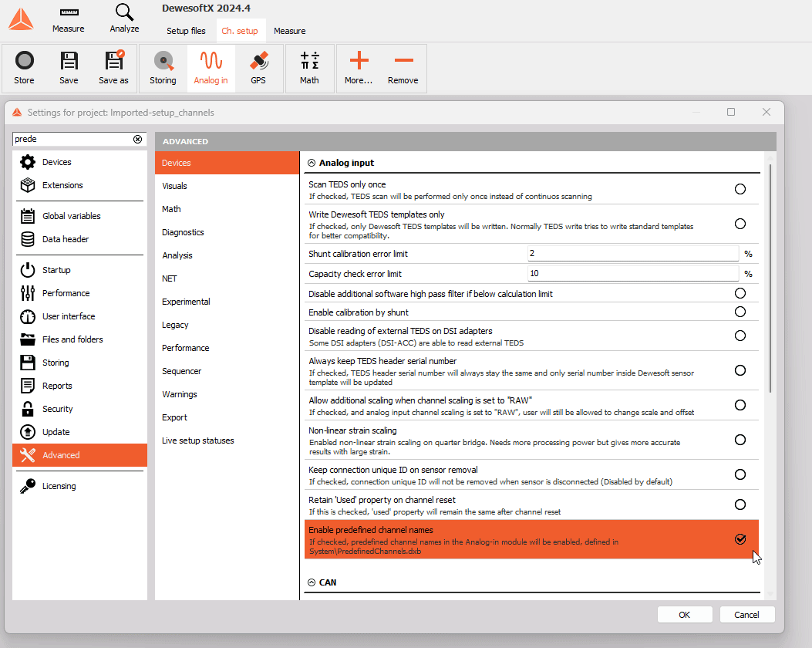
Task: Toggle Allow additional scaling when RAW
Action: (x=740, y=405)
